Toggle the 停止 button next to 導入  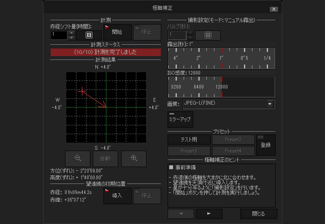[147, 196]
